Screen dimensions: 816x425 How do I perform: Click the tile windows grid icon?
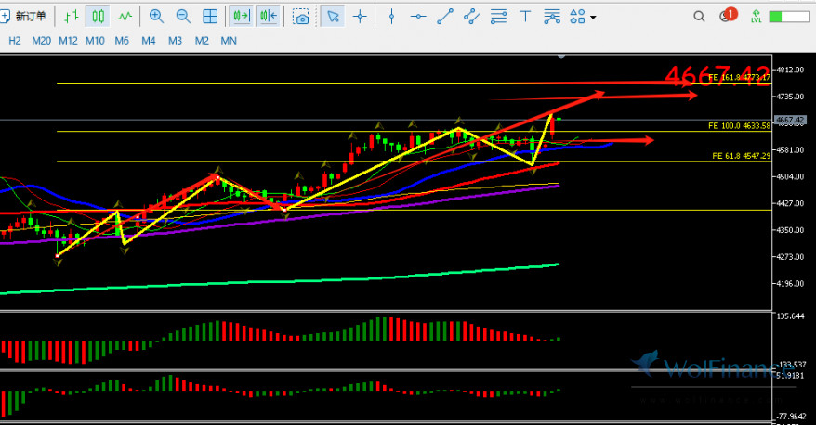[x=211, y=17]
